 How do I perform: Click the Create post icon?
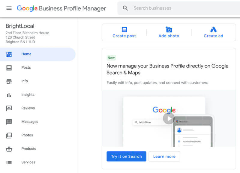click(124, 30)
